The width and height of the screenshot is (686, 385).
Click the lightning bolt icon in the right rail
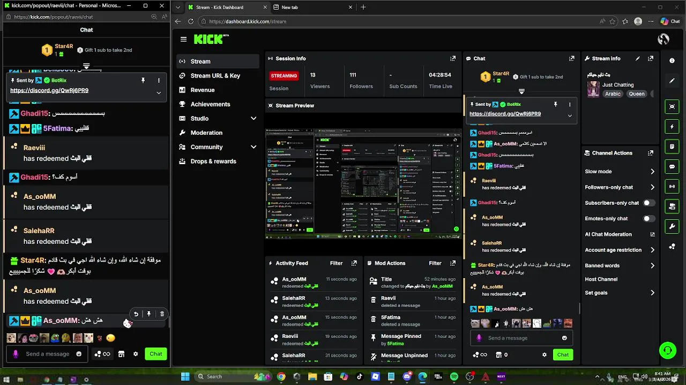672,127
